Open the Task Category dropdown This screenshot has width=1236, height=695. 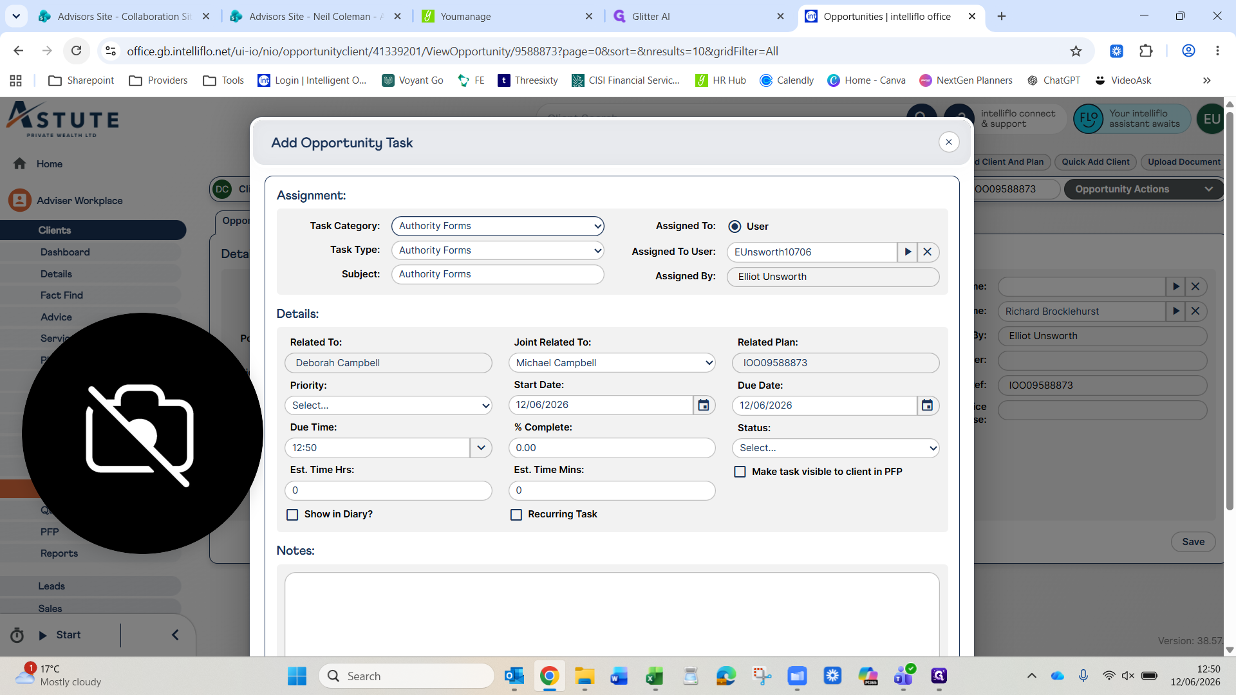click(x=498, y=226)
